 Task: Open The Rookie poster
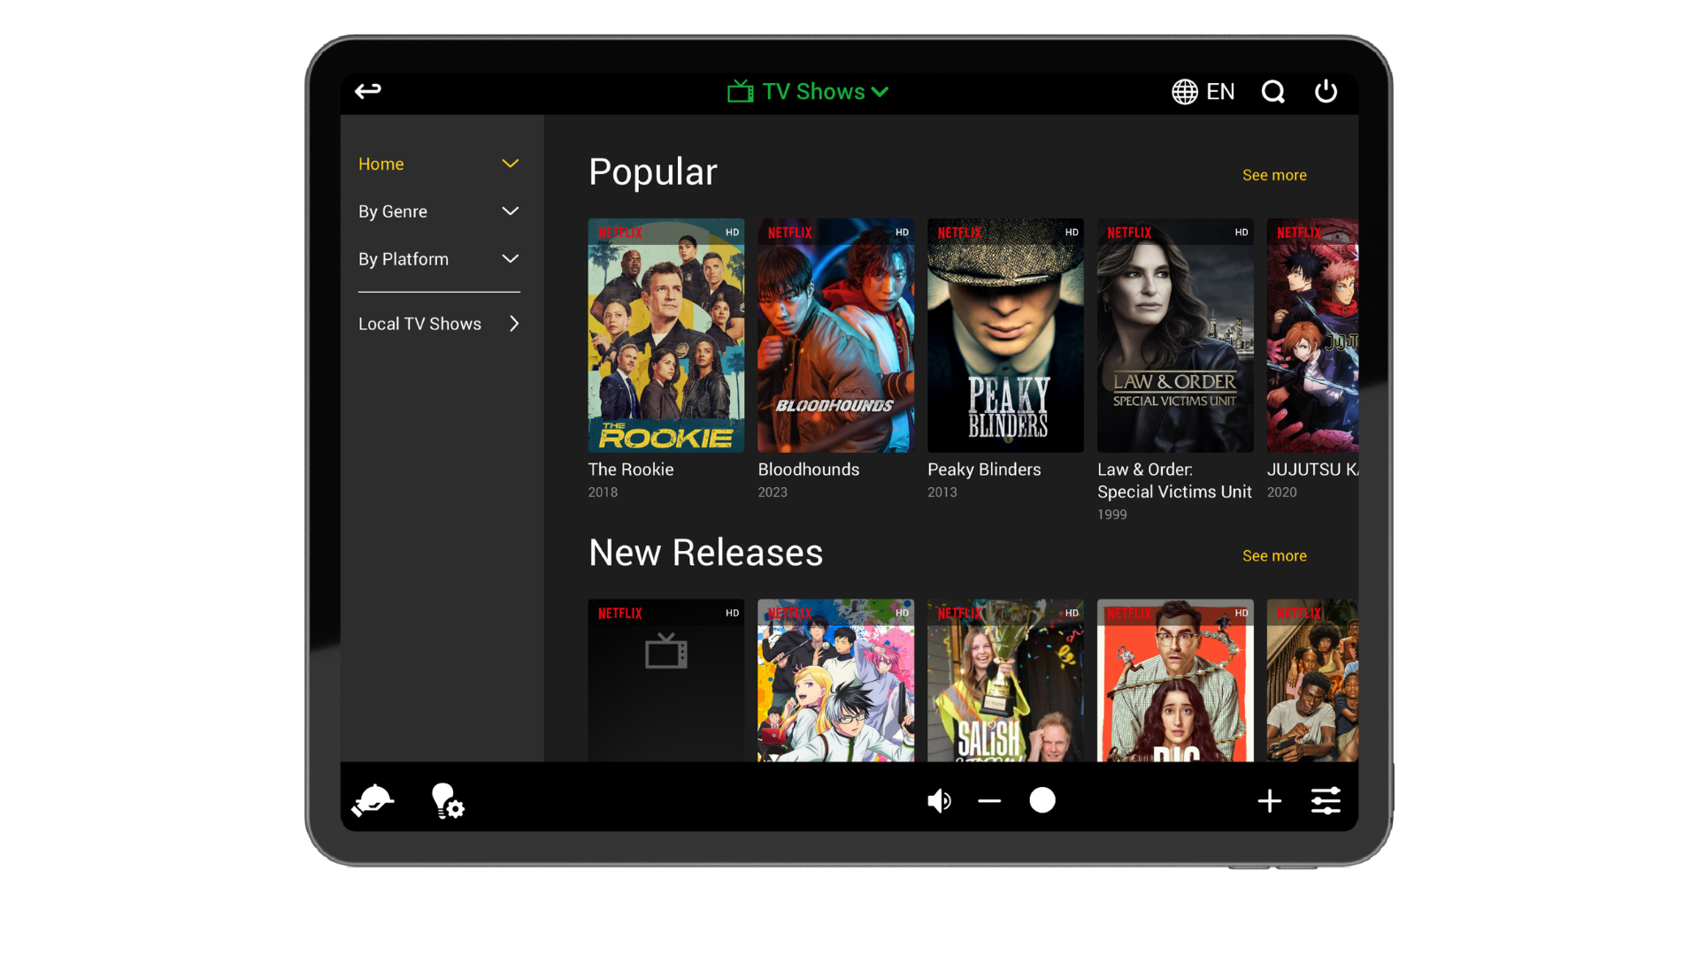[666, 335]
